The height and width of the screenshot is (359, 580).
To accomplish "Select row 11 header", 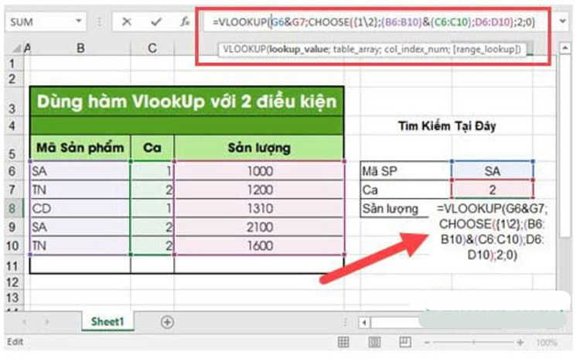I will click(12, 265).
